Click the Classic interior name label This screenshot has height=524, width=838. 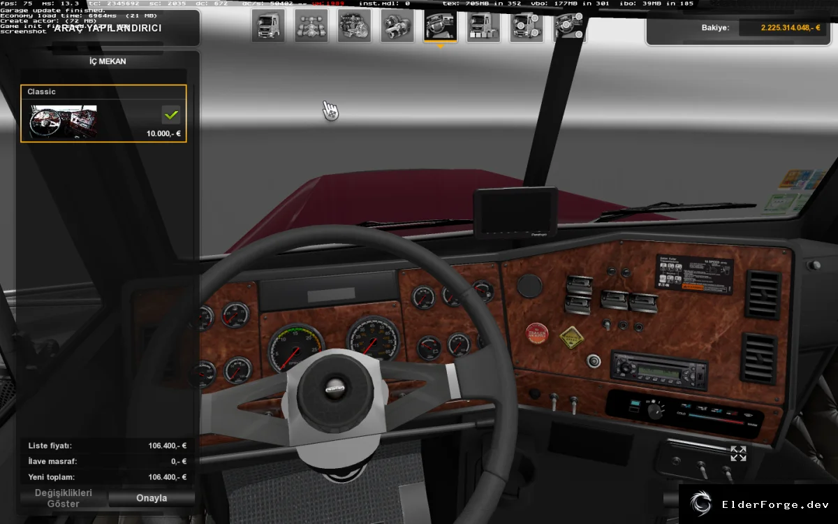pos(41,92)
